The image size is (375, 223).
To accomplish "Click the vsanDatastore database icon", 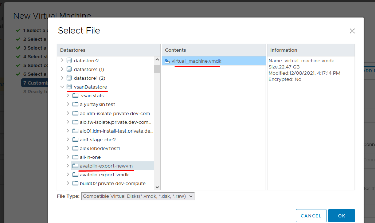I will pyautogui.click(x=69, y=87).
